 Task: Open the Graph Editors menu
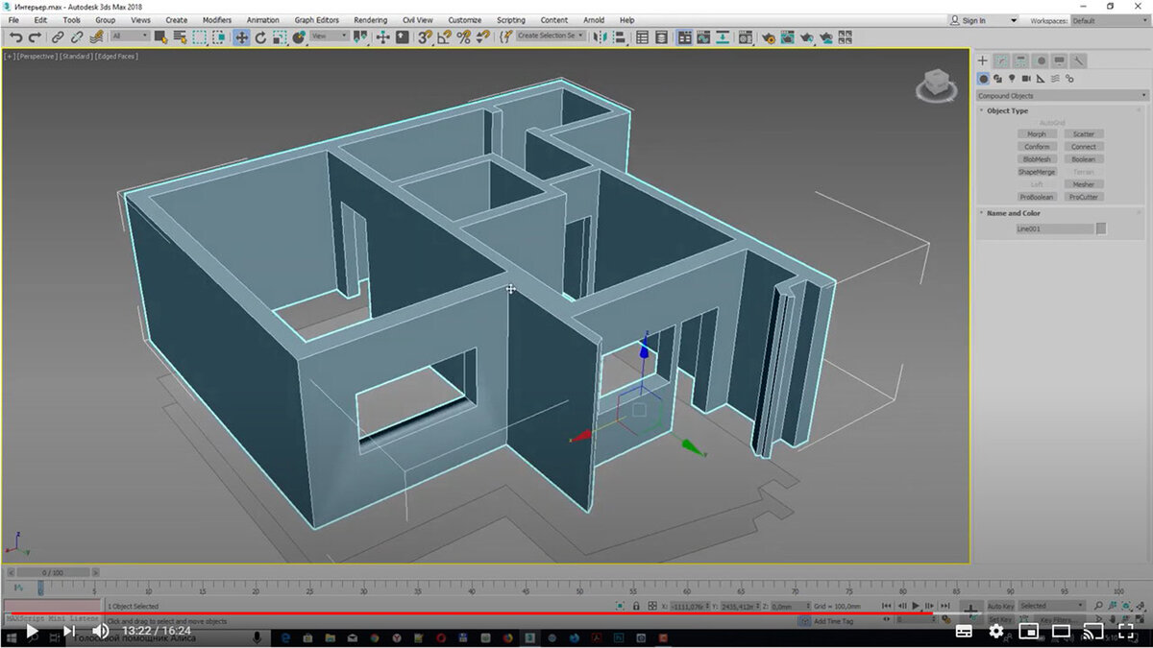[x=316, y=20]
